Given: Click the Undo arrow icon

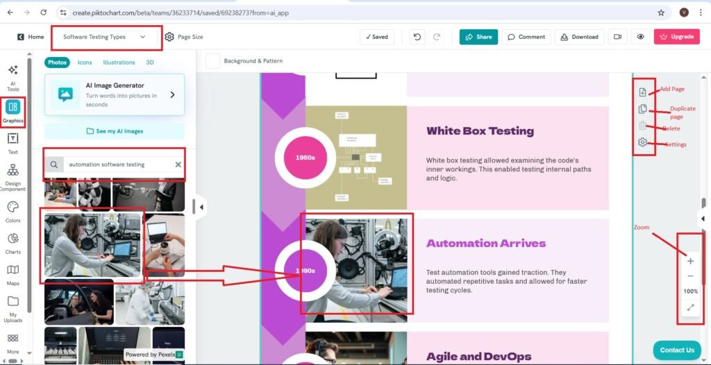Looking at the screenshot, I should coord(416,37).
